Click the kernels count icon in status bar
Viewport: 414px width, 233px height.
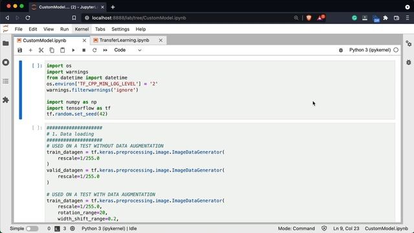coord(72,228)
